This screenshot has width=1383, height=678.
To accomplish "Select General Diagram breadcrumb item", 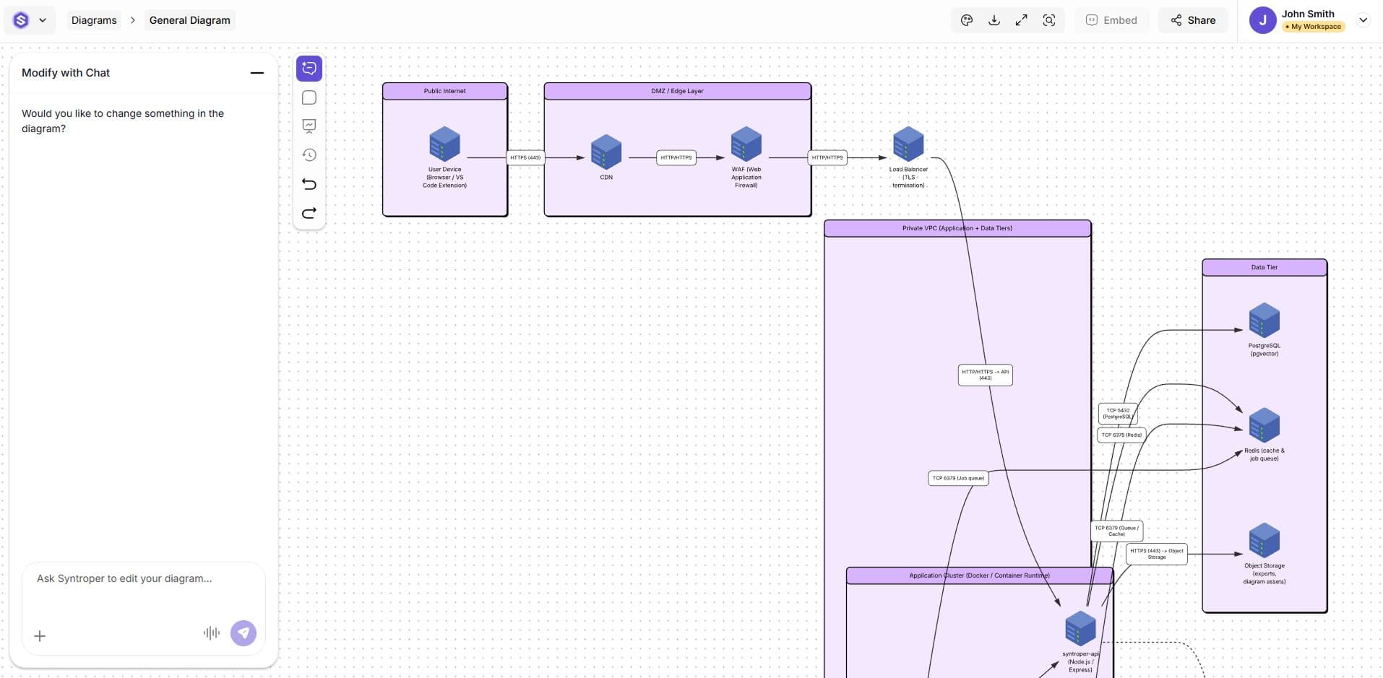I will point(189,20).
